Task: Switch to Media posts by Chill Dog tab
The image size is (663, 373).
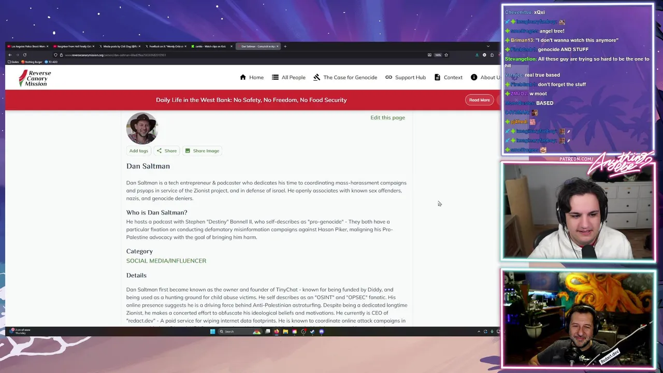Action: coord(119,47)
